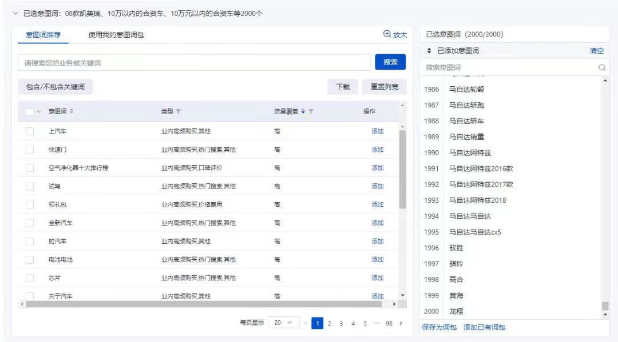Click the table scrollbar up arrow

402,126
